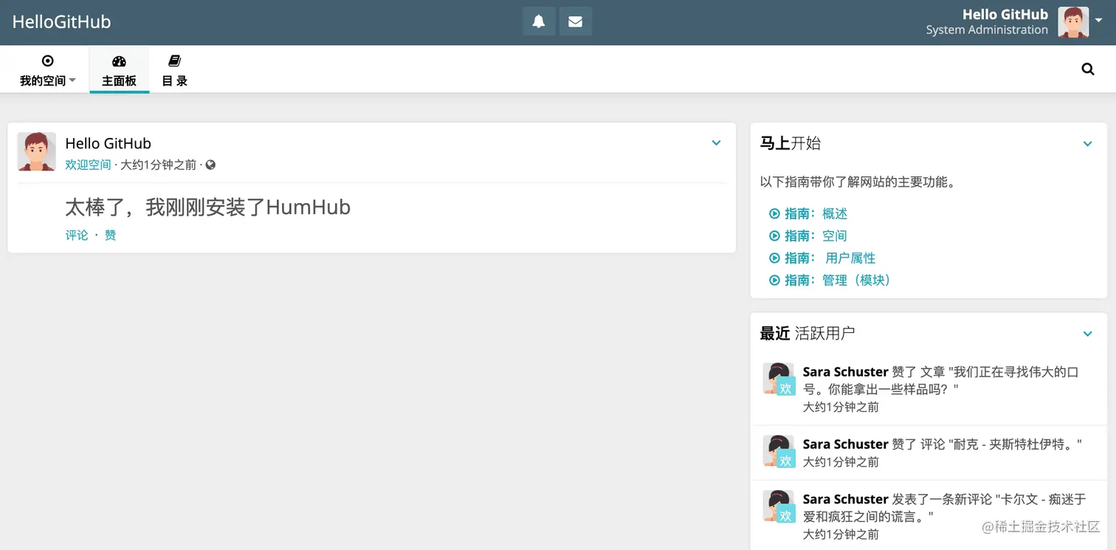Collapse the 马上开始 panel chevron
The image size is (1116, 550).
[1087, 144]
